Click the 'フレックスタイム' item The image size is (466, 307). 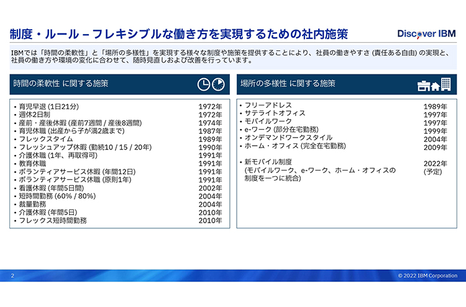pyautogui.click(x=46, y=139)
